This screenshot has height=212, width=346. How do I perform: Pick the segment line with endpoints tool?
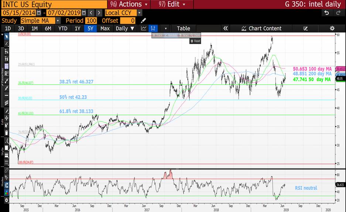pos(7,81)
